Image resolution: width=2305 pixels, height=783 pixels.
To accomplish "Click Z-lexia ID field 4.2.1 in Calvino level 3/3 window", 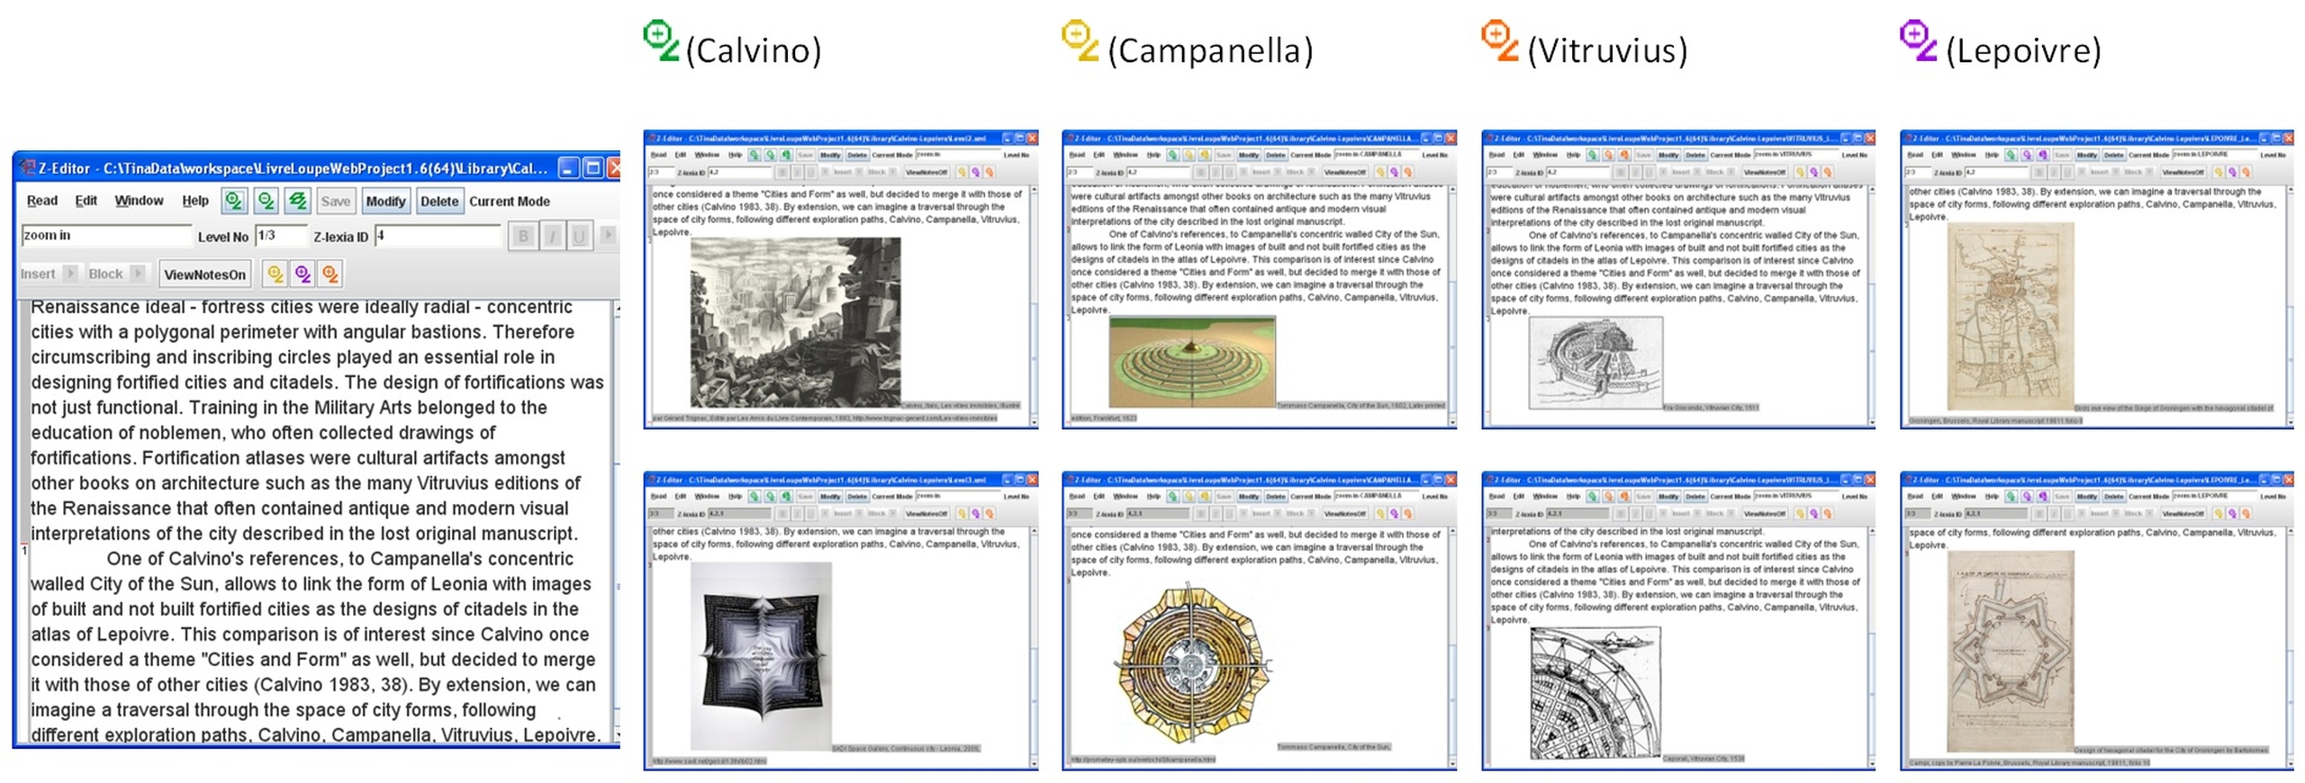I will (x=738, y=513).
